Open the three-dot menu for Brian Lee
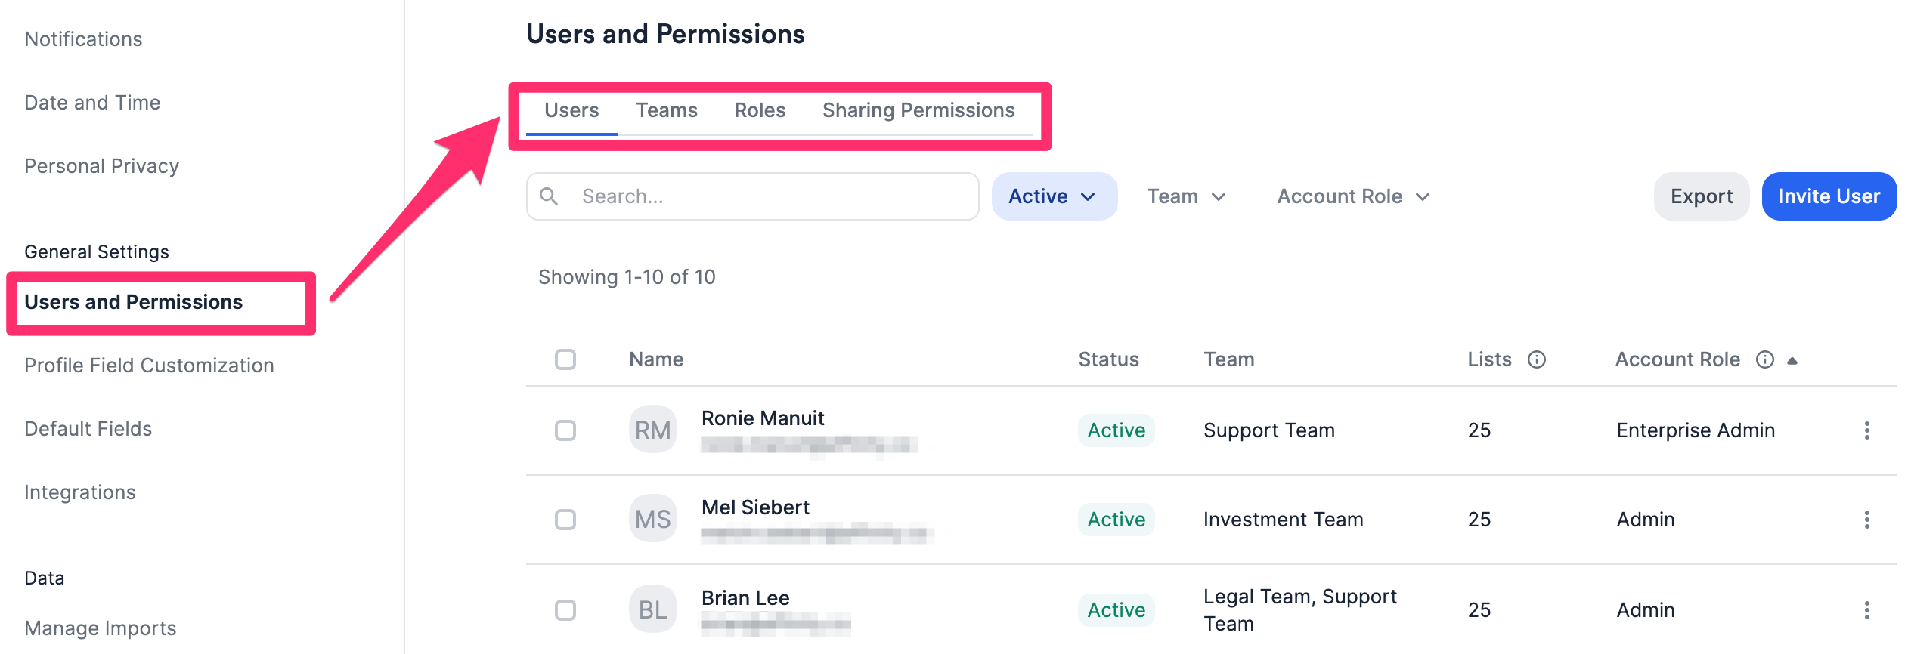1911x654 pixels. click(1866, 610)
